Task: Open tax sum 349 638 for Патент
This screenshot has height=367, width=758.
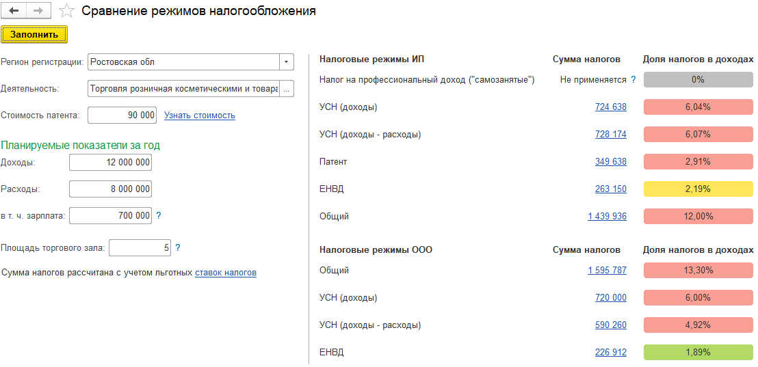Action: [611, 162]
